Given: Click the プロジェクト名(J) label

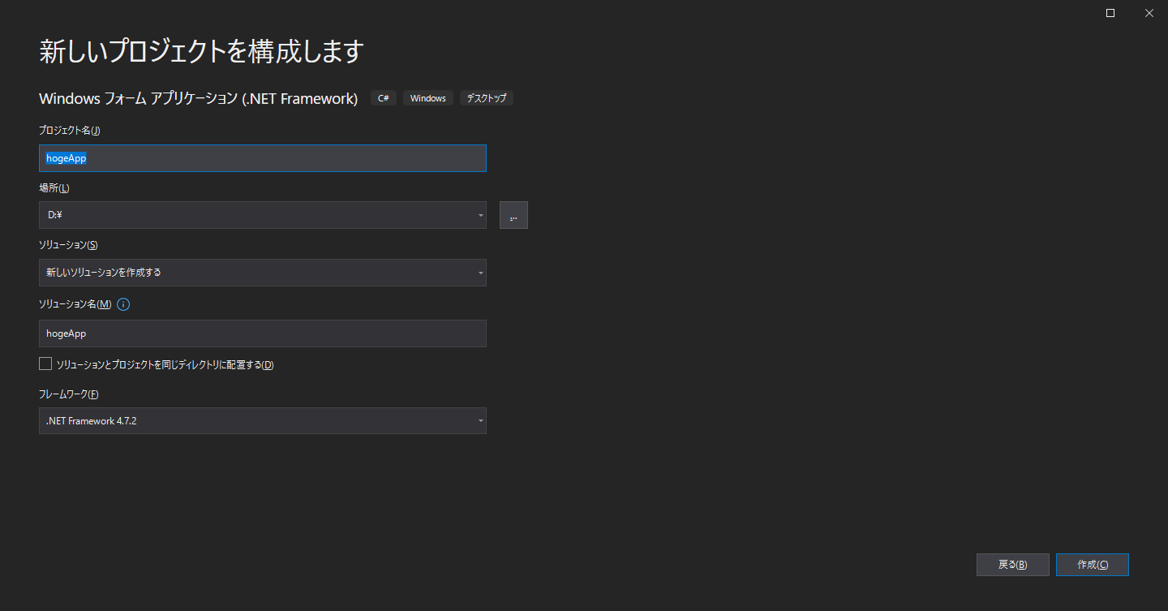Looking at the screenshot, I should pyautogui.click(x=70, y=131).
